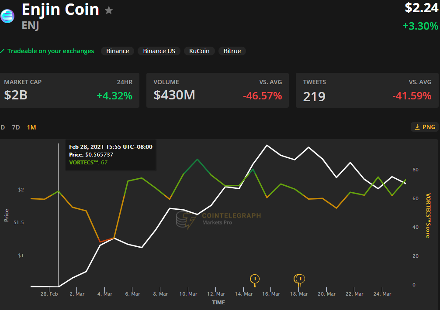Click the +4.32% 24HR change
440x310 pixels.
(114, 96)
